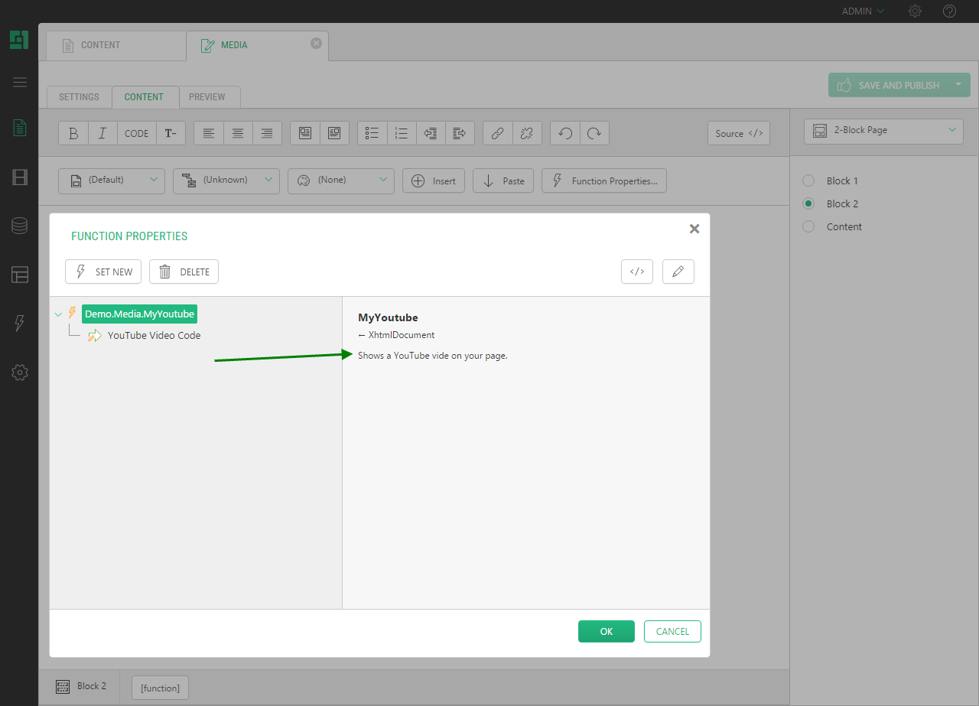The image size is (979, 706).
Task: Show function source markup </> button
Action: (x=637, y=272)
